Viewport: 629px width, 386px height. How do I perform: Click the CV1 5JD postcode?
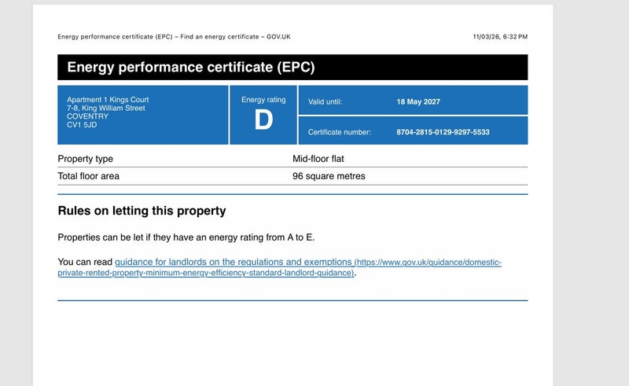(83, 124)
